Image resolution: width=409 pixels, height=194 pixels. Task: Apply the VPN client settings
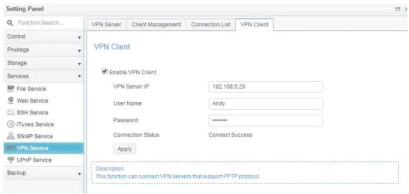coord(124,149)
